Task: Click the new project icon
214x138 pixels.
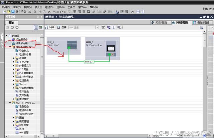Action: click(x=4, y=12)
